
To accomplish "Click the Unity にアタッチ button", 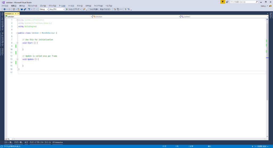I will pos(74,9).
